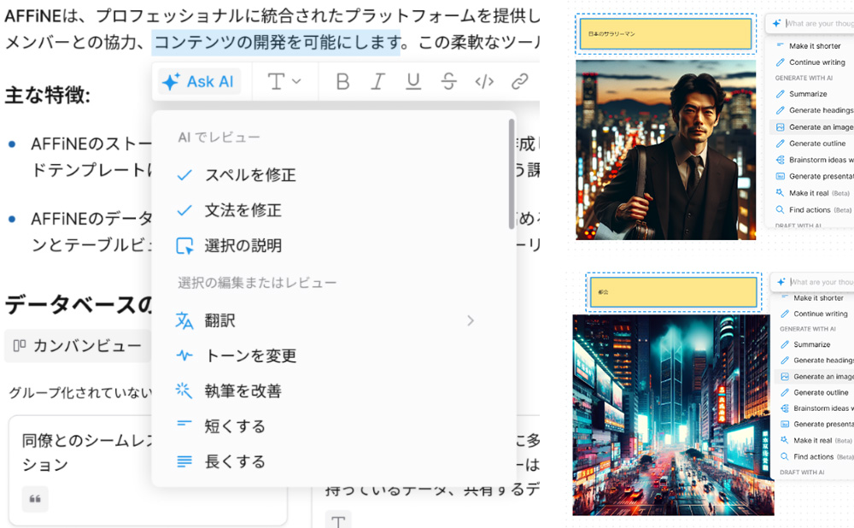This screenshot has height=528, width=854.
Task: Click the 選択の説明 option
Action: [243, 246]
